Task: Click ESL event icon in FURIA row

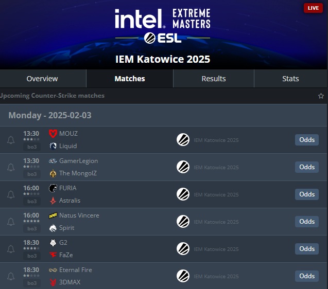Action: pyautogui.click(x=183, y=194)
